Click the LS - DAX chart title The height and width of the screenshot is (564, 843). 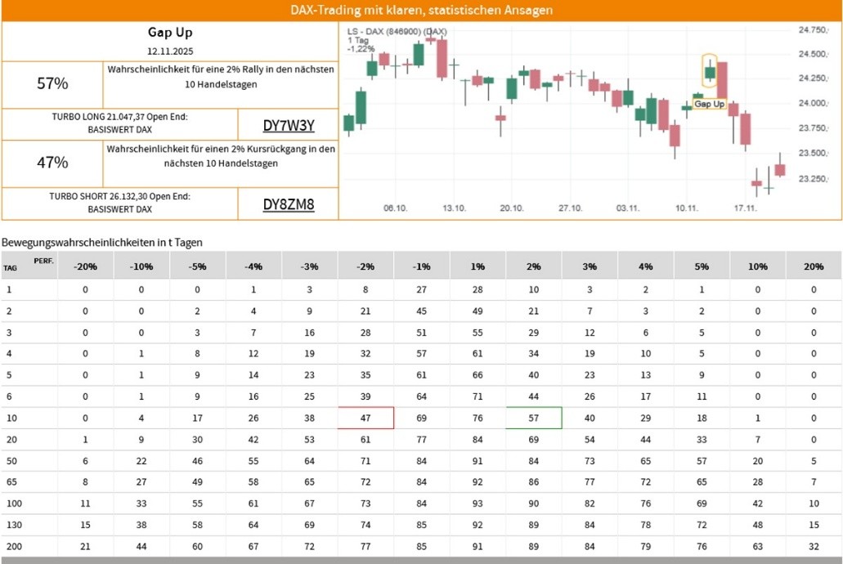tap(397, 32)
